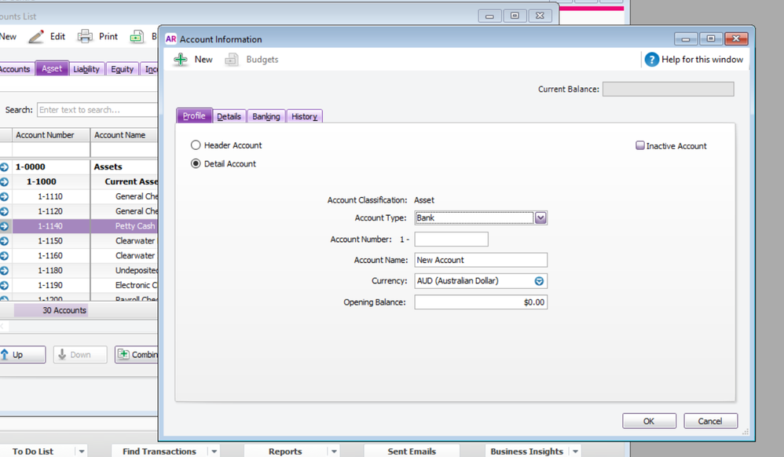Click the Print icon in Accounts List

pyautogui.click(x=85, y=36)
